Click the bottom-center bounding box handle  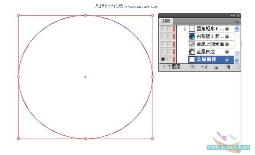pos(86,139)
